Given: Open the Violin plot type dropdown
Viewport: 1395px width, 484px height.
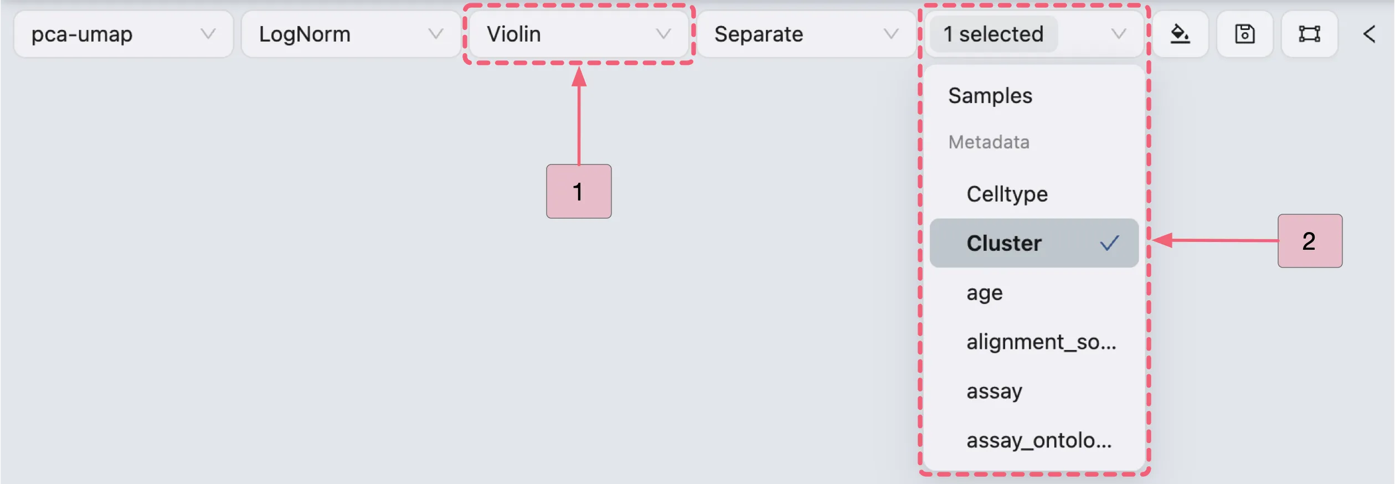Looking at the screenshot, I should click(578, 34).
